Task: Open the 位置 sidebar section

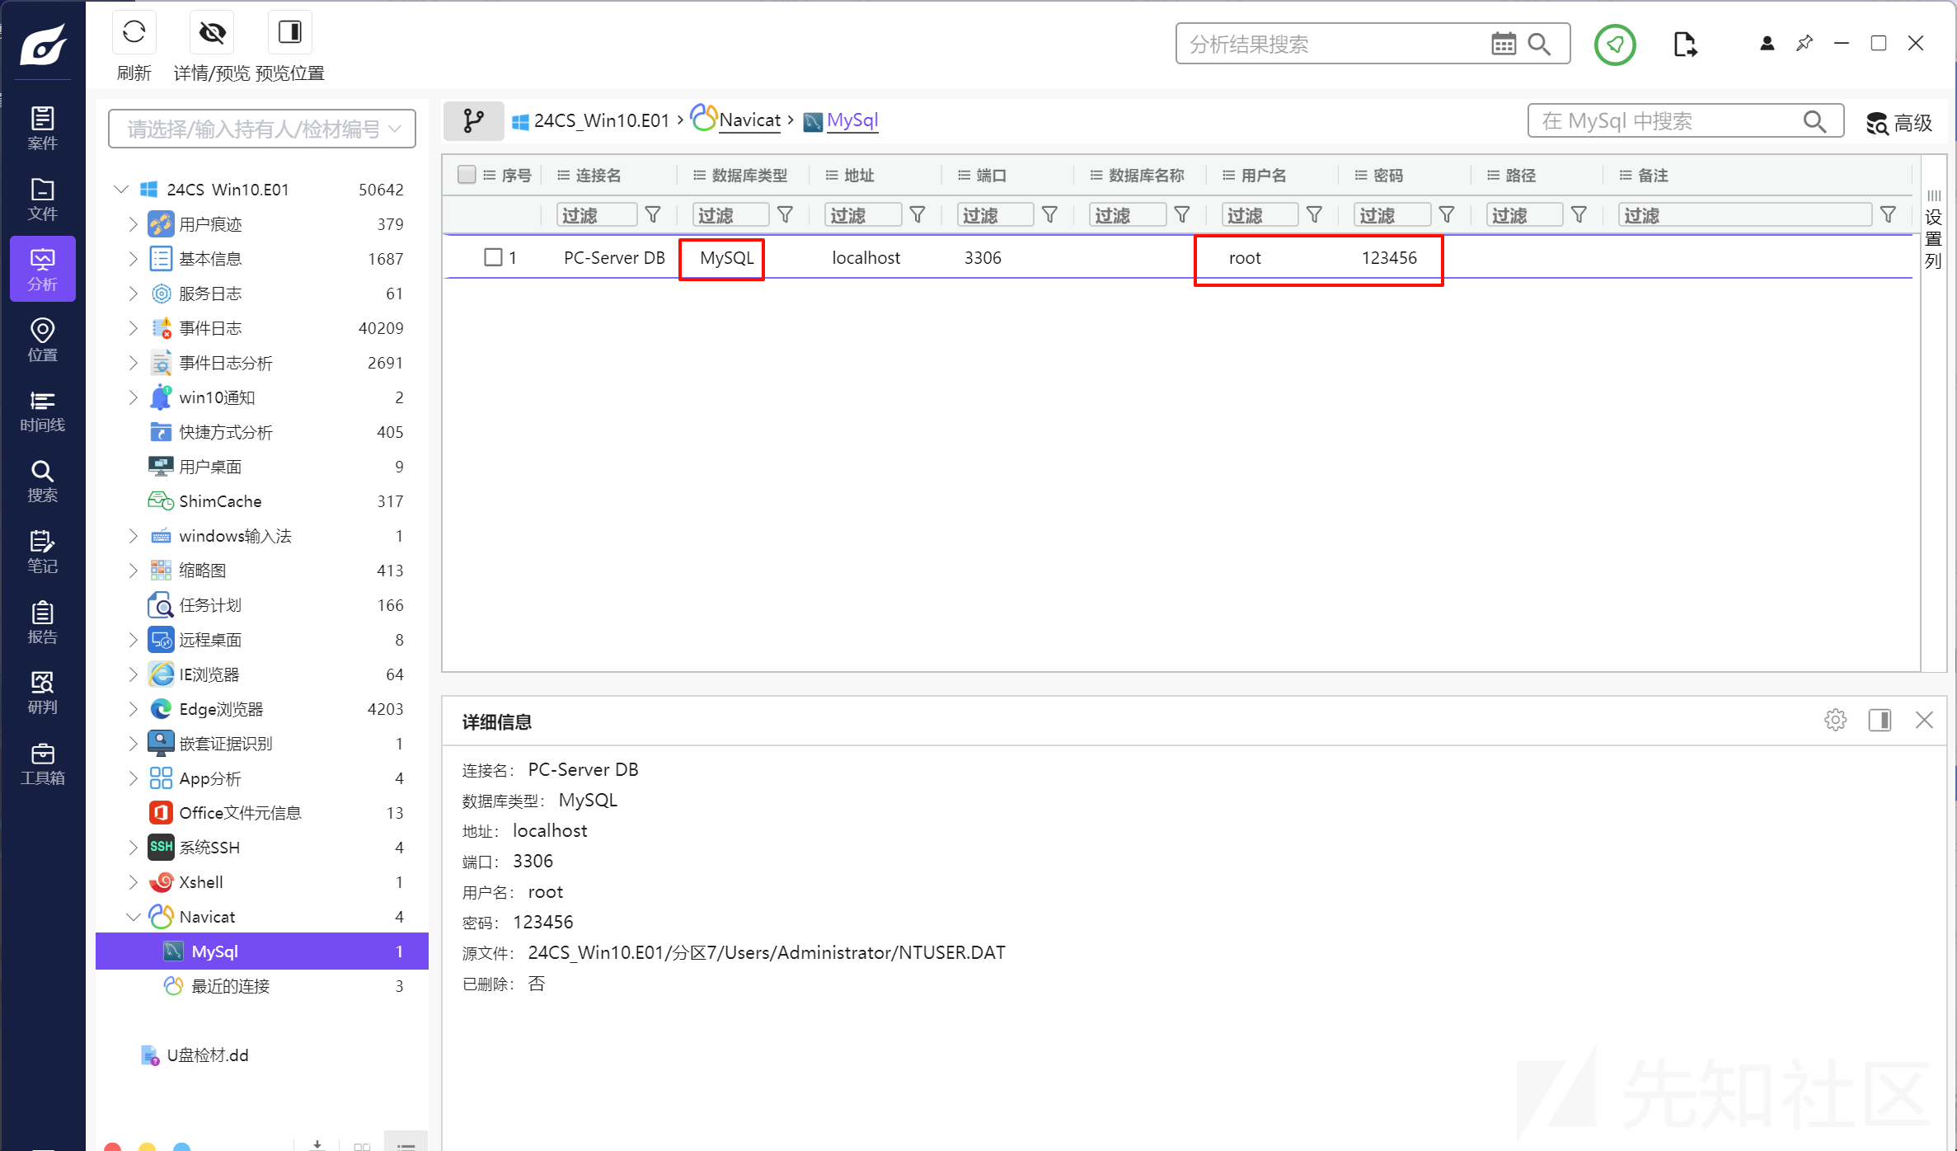Action: coord(42,340)
